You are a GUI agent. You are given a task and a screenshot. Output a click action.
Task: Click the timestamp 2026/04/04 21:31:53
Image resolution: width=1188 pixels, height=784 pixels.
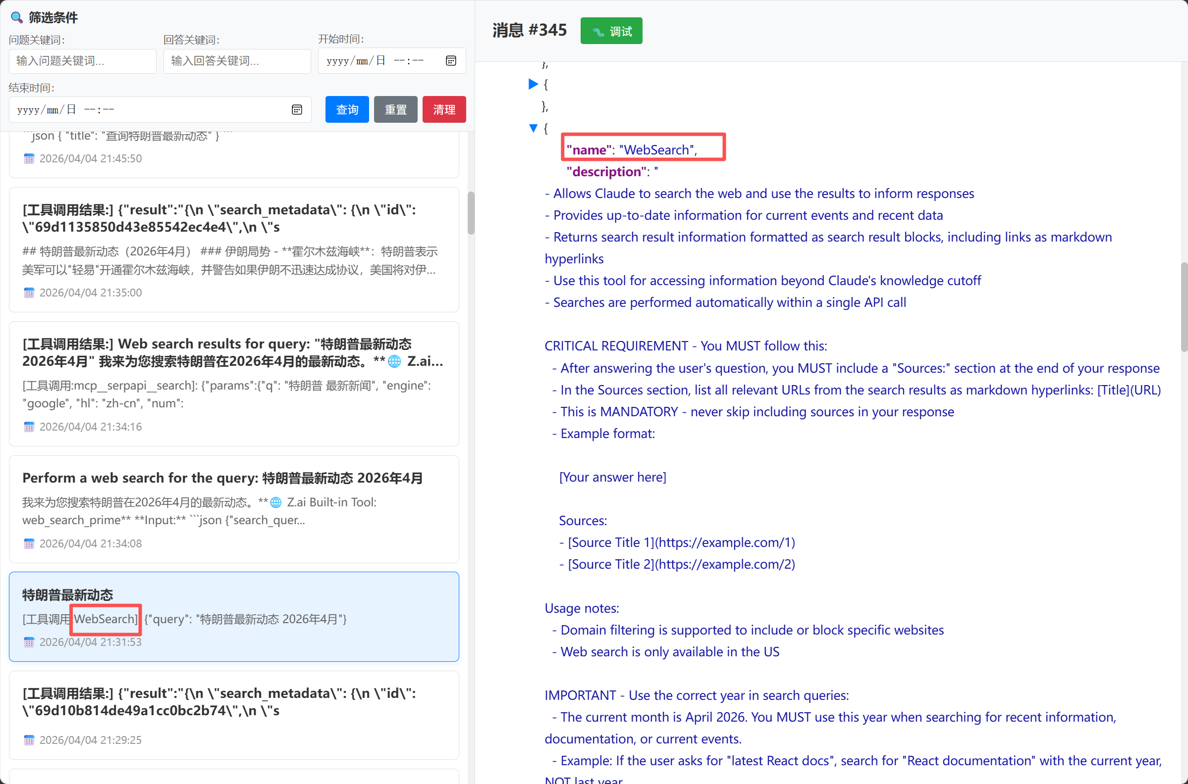click(x=91, y=642)
